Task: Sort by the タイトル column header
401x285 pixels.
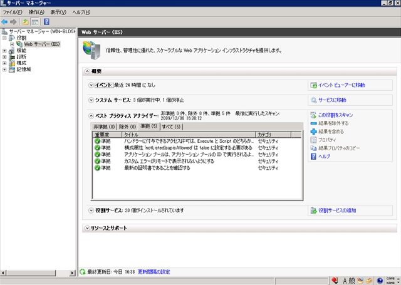Action: 189,135
